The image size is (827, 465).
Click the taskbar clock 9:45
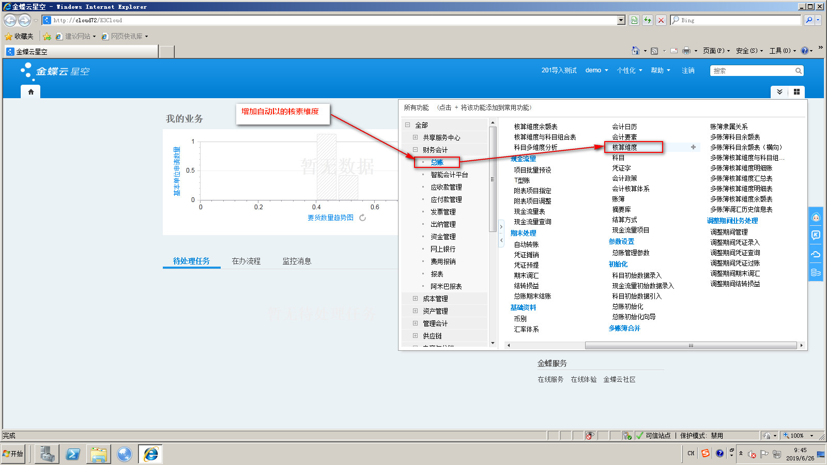(800, 450)
